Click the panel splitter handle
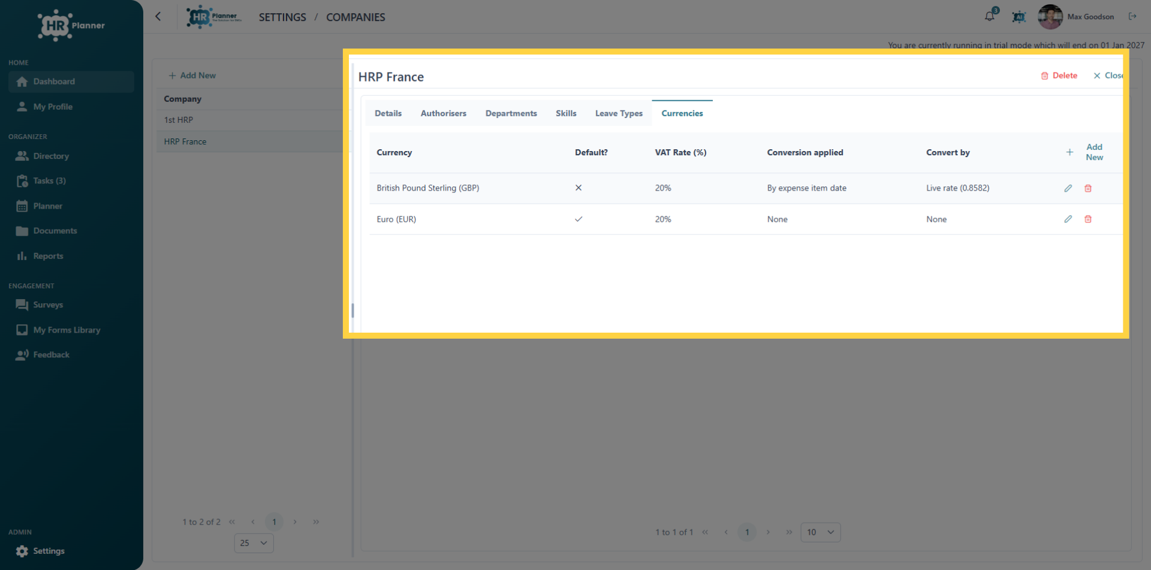Viewport: 1151px width, 570px height. tap(352, 310)
